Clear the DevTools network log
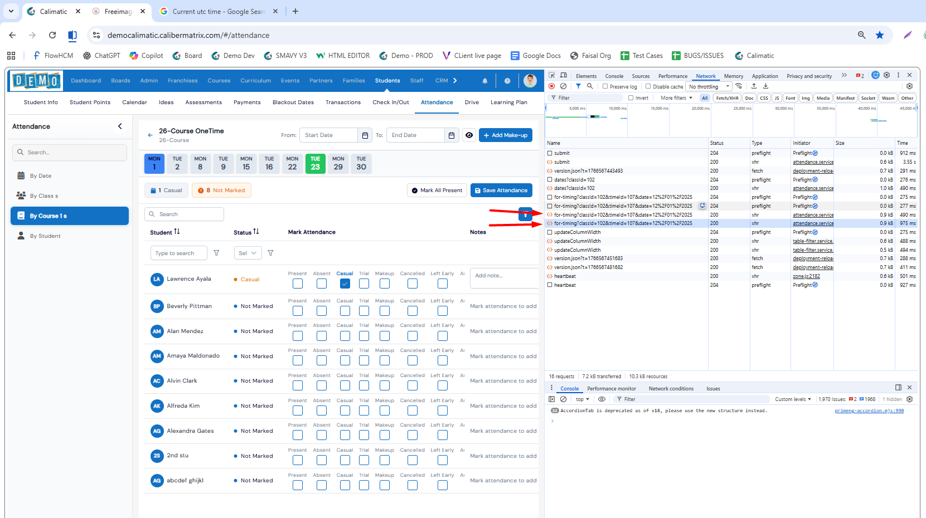This screenshot has width=926, height=518. pyautogui.click(x=563, y=86)
